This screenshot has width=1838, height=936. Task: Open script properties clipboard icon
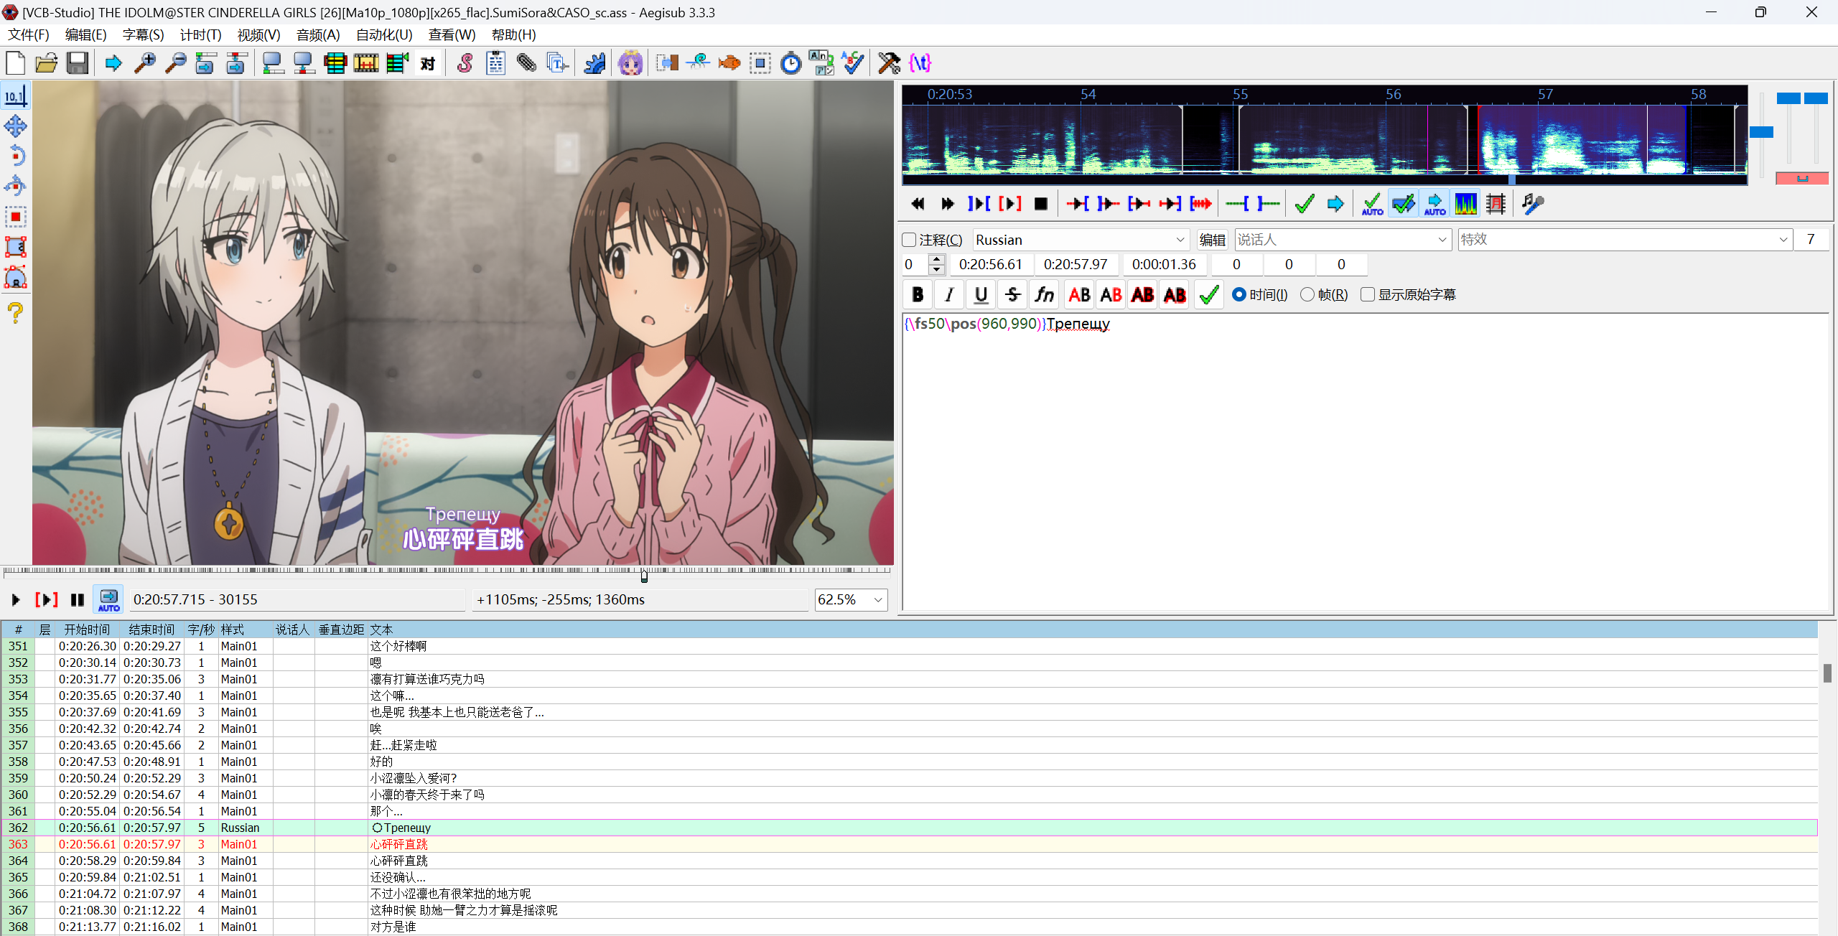(495, 63)
